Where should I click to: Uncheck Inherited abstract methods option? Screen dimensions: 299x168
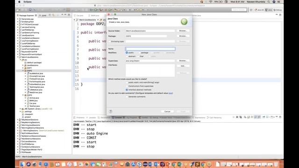(127, 90)
